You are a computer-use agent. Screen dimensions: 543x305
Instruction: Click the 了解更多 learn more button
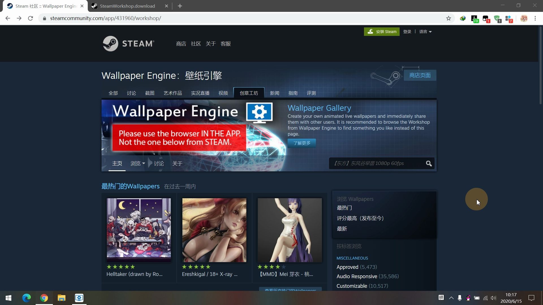click(302, 143)
